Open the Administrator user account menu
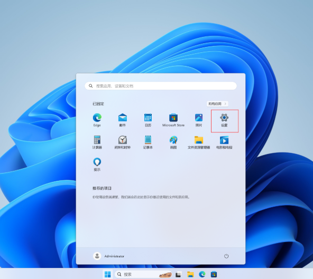313x279 pixels. [108, 256]
